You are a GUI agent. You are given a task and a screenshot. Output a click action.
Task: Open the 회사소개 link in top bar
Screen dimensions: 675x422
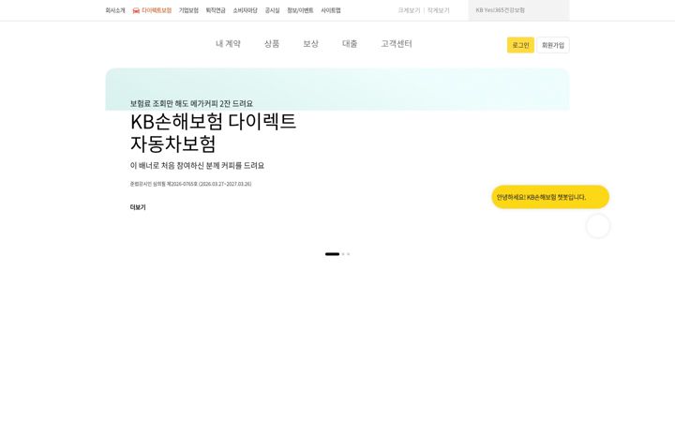(115, 10)
